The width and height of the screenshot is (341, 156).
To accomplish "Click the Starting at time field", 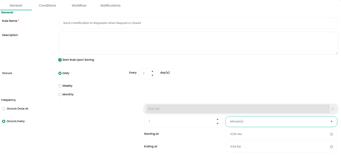I will [276, 134].
